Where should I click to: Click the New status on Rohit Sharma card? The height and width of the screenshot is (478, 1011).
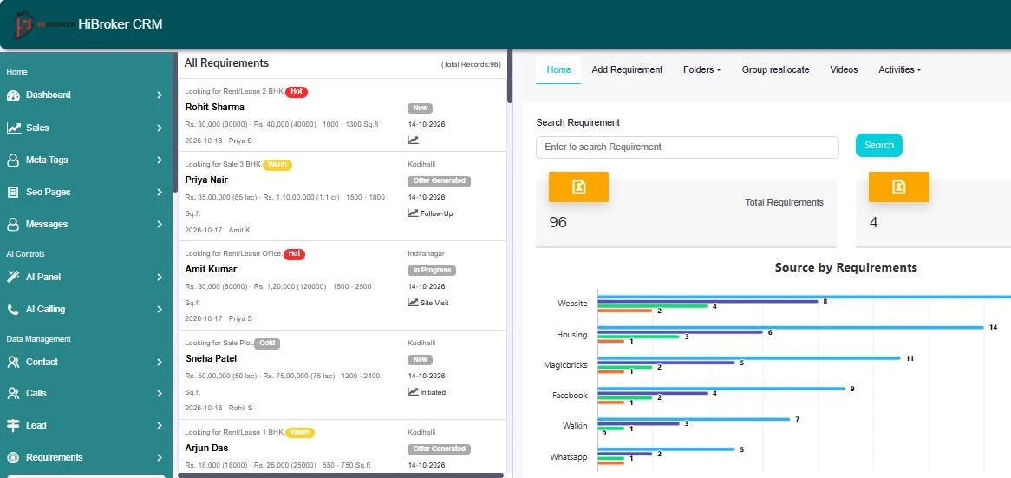tap(421, 108)
